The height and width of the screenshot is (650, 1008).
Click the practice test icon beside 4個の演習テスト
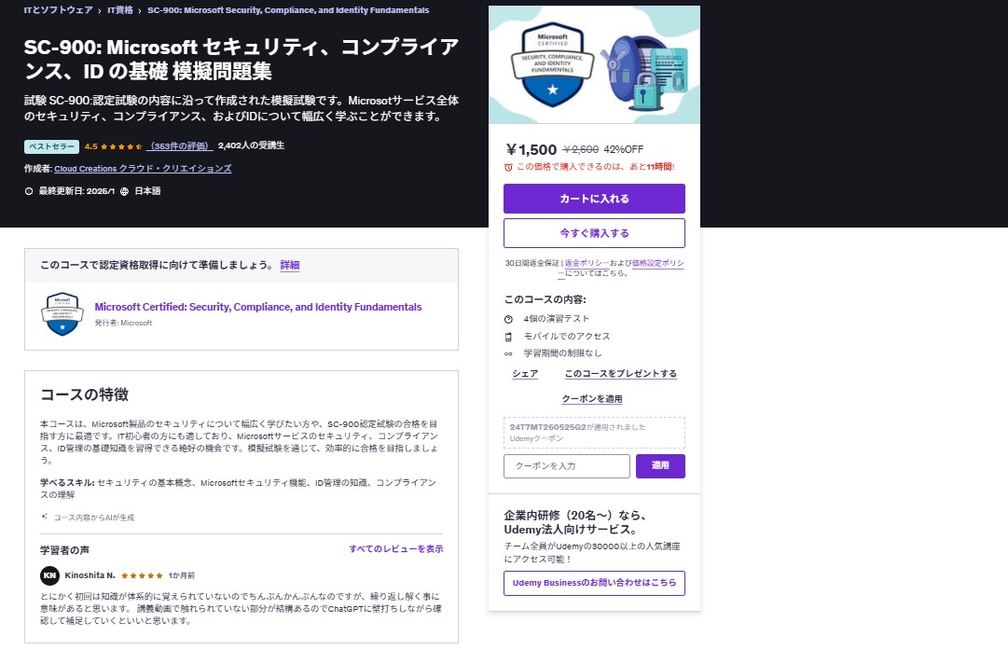508,320
